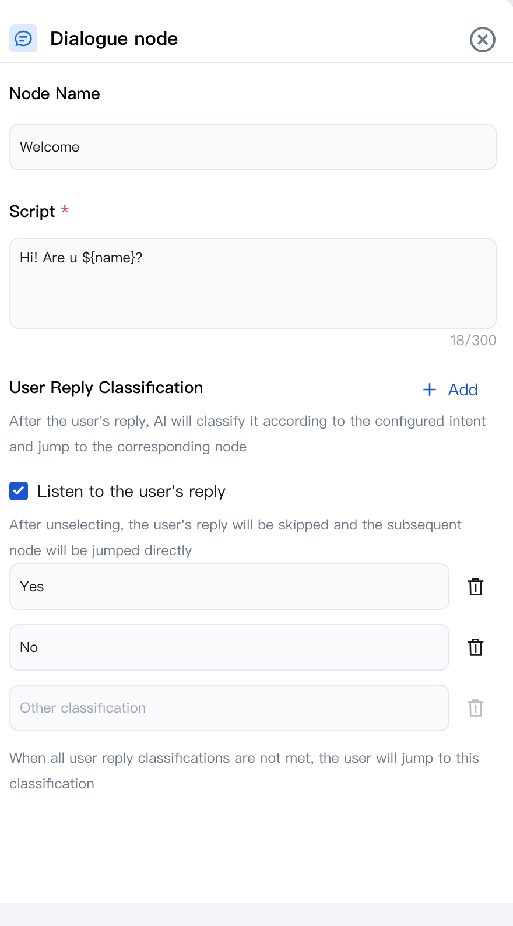Click the Dialogue node chat icon
The width and height of the screenshot is (513, 926).
coord(23,39)
